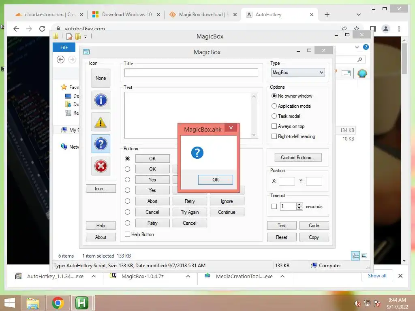Switch to Download Windows 10 tab
415x311 pixels.
(x=126, y=15)
